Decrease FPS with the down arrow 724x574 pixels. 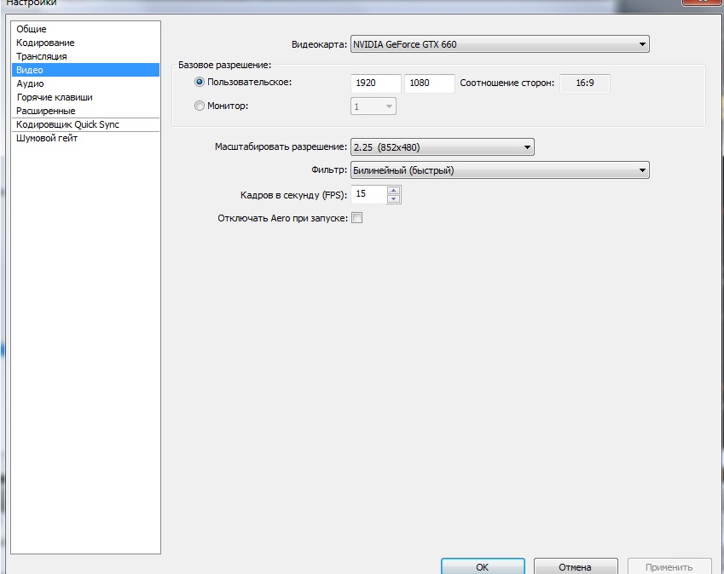(x=393, y=199)
